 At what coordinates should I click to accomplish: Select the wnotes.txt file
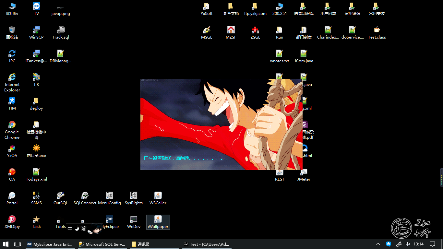(280, 56)
